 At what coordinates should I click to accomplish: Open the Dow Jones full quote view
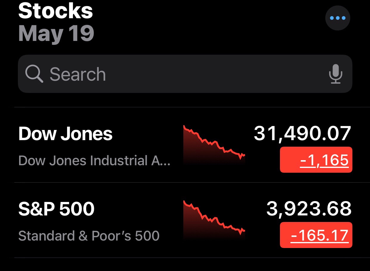pos(65,134)
